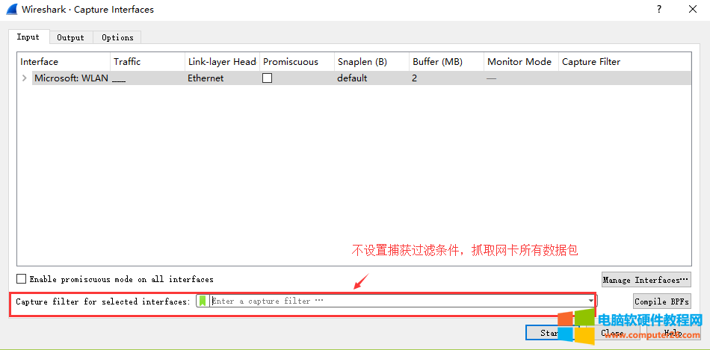Sort by the Interface column header
The image size is (710, 350).
64,62
